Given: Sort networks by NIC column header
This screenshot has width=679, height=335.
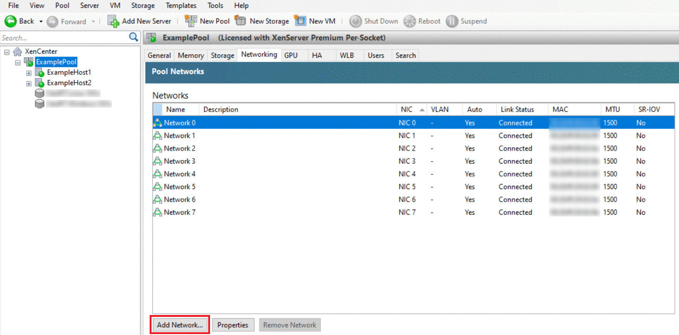Looking at the screenshot, I should 406,110.
